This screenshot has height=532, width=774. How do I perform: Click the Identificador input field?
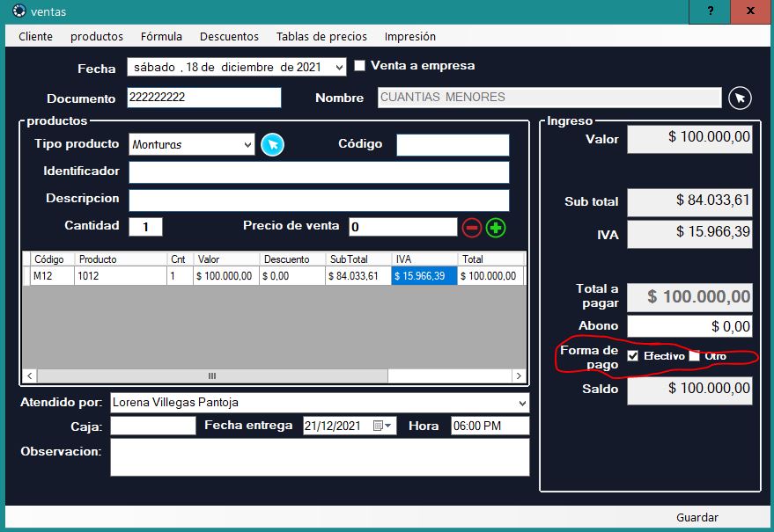coord(319,172)
